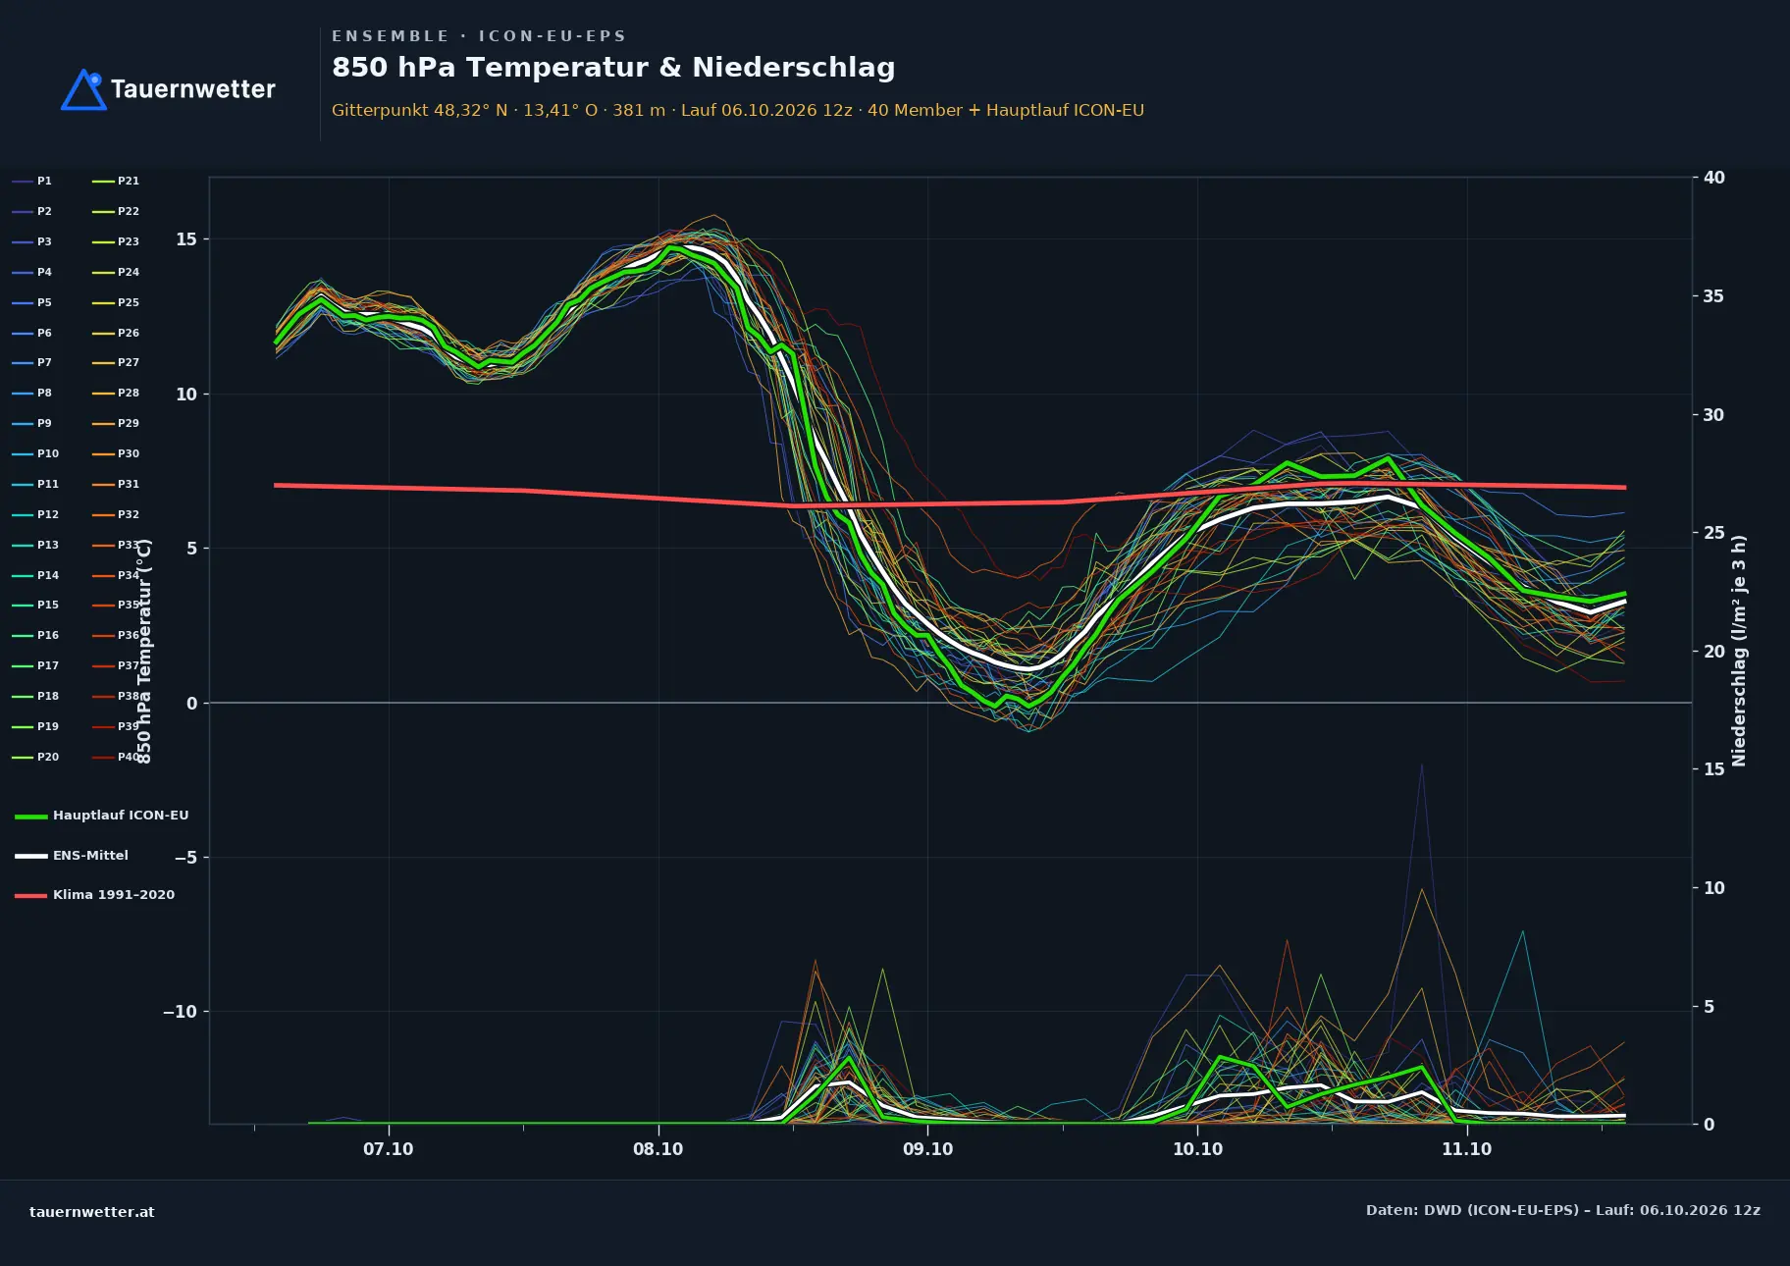Click the Klima 1991–2020 legend entry
Viewport: 1790px width, 1266px height.
(x=95, y=895)
